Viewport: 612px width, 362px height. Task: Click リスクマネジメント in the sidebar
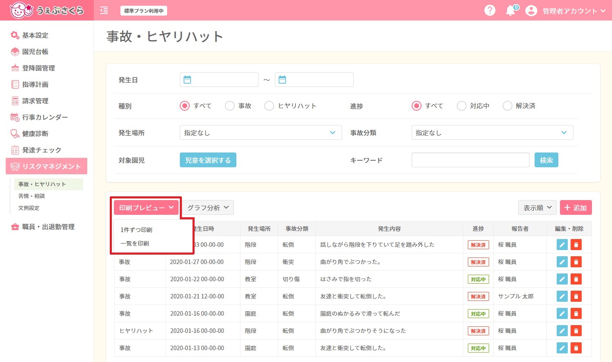[x=46, y=166]
